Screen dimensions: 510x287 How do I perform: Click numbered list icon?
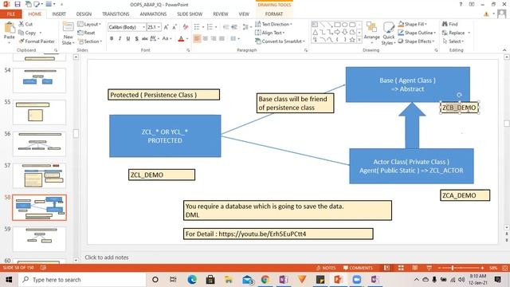point(210,27)
